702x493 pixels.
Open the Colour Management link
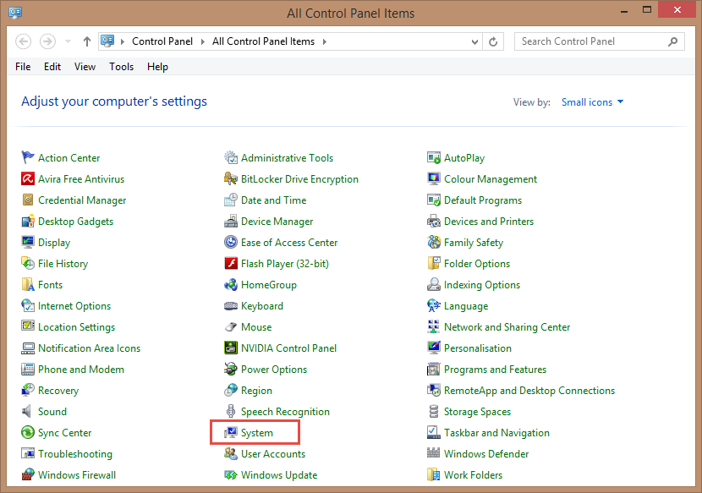[x=491, y=179]
